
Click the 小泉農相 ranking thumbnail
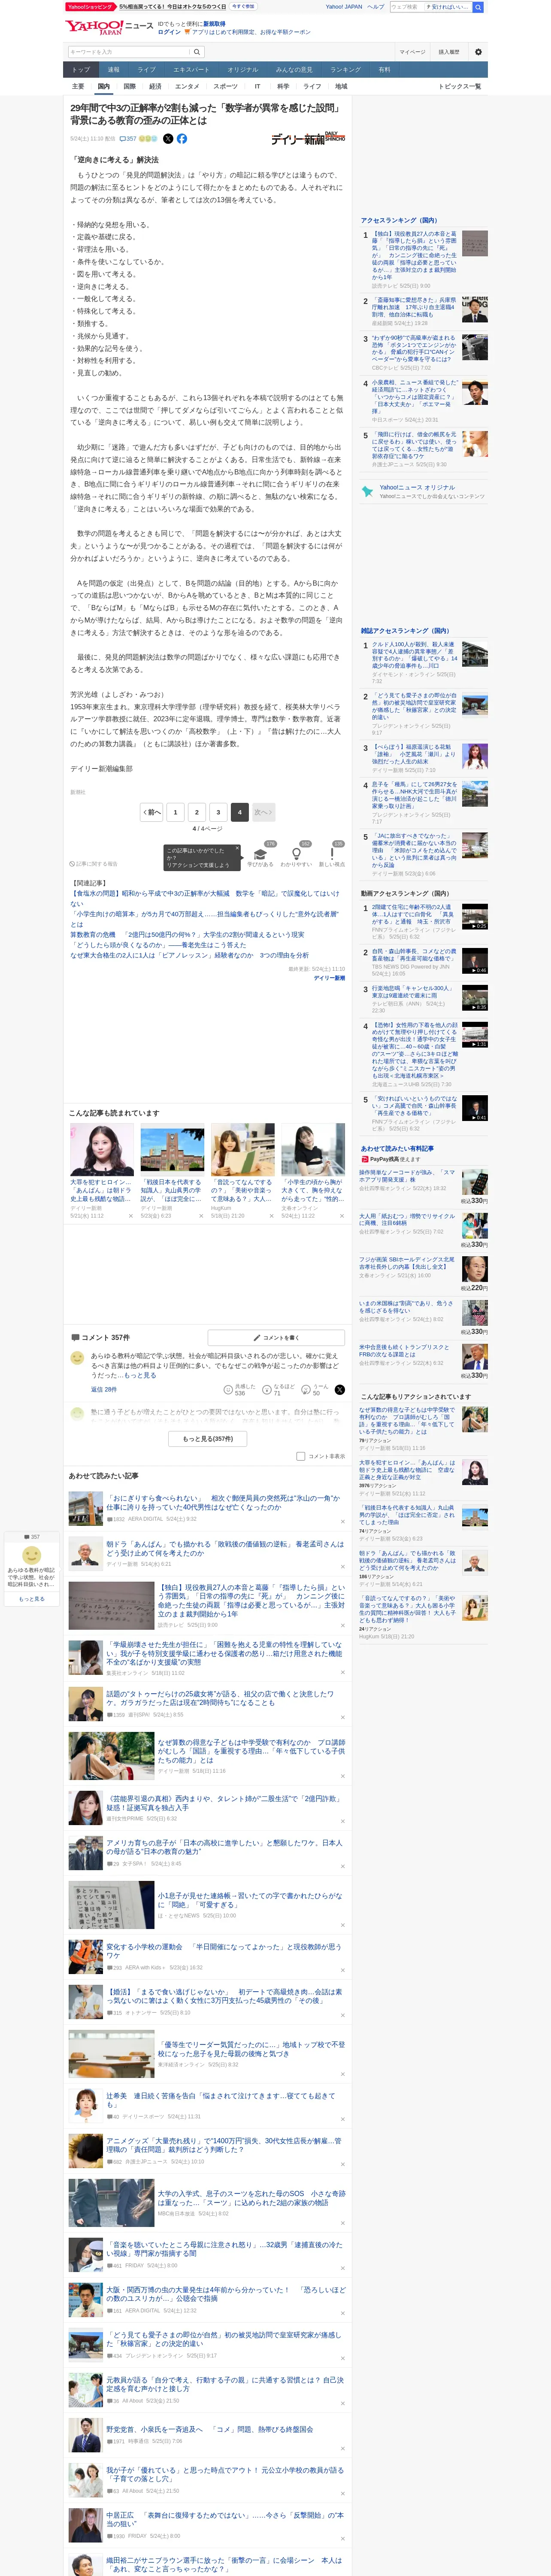point(475,391)
